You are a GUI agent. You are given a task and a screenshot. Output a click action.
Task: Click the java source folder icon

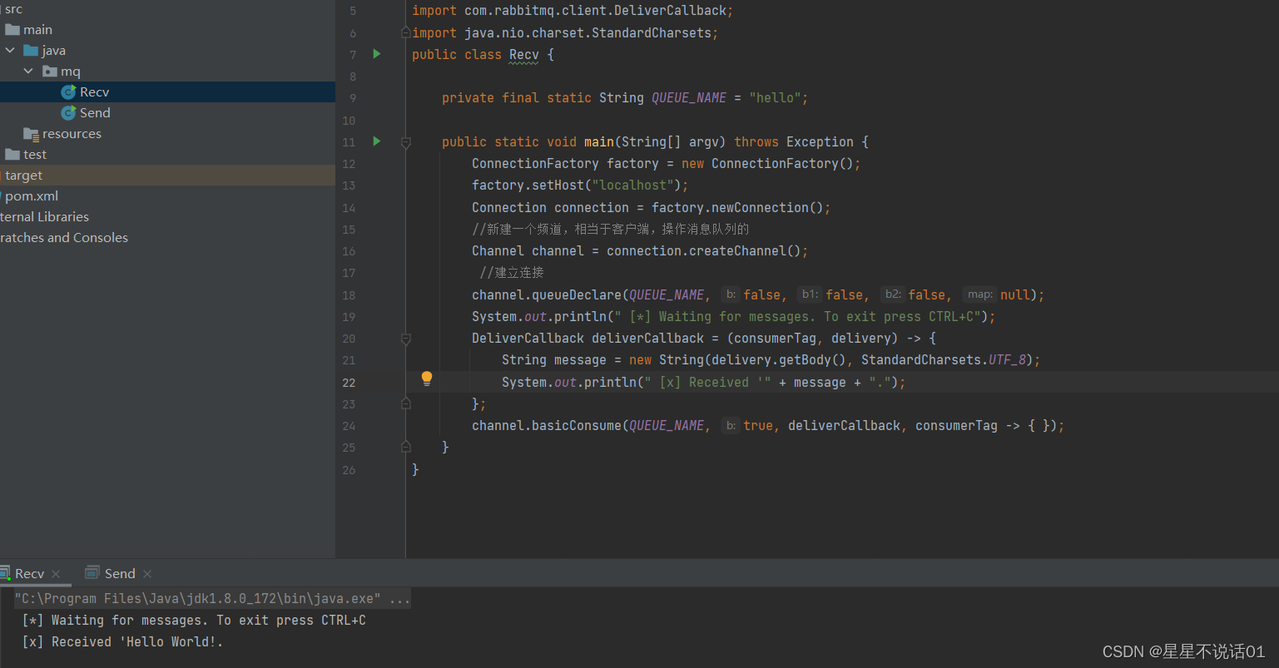point(32,51)
